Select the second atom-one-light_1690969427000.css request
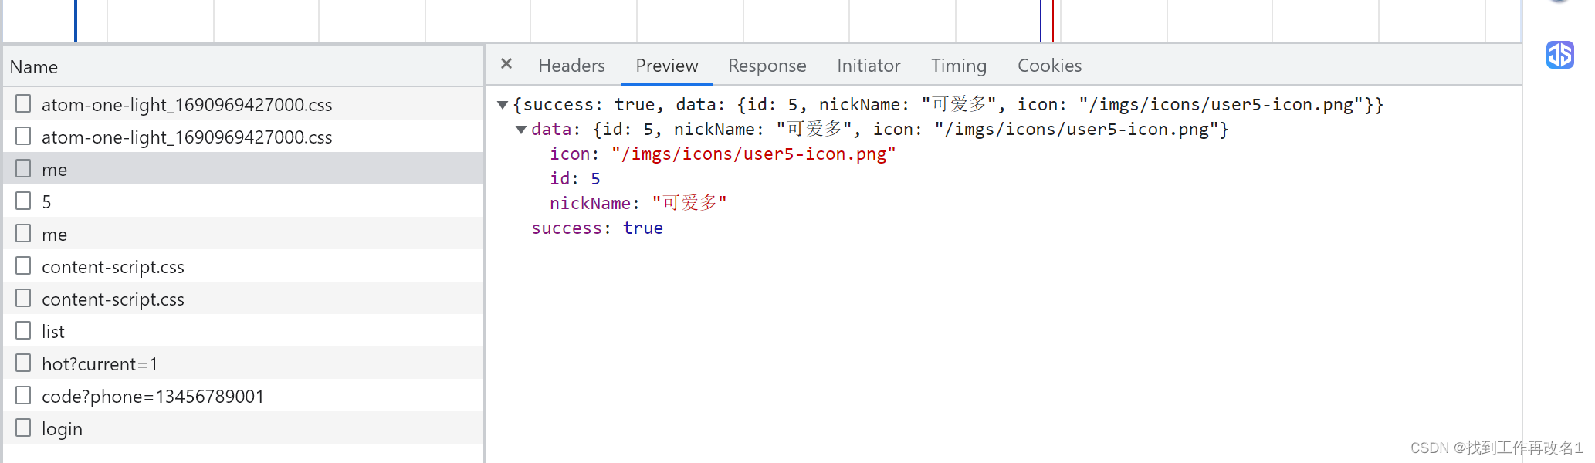The image size is (1595, 463). (x=244, y=136)
